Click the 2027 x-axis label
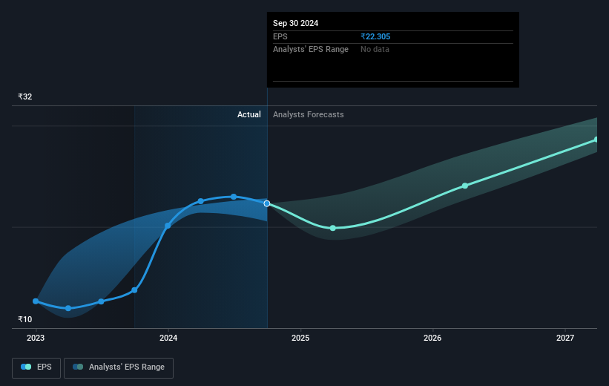This screenshot has height=386, width=609. (565, 338)
